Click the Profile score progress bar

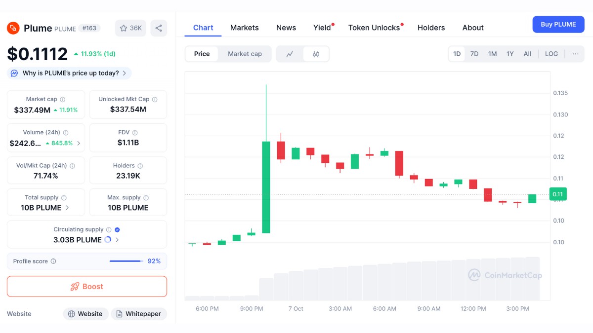pyautogui.click(x=125, y=261)
